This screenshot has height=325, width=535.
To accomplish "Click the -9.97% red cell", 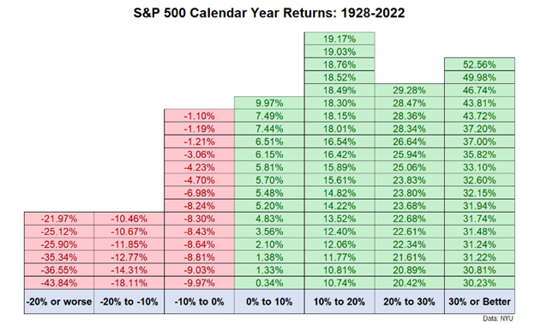I will 199,283.
